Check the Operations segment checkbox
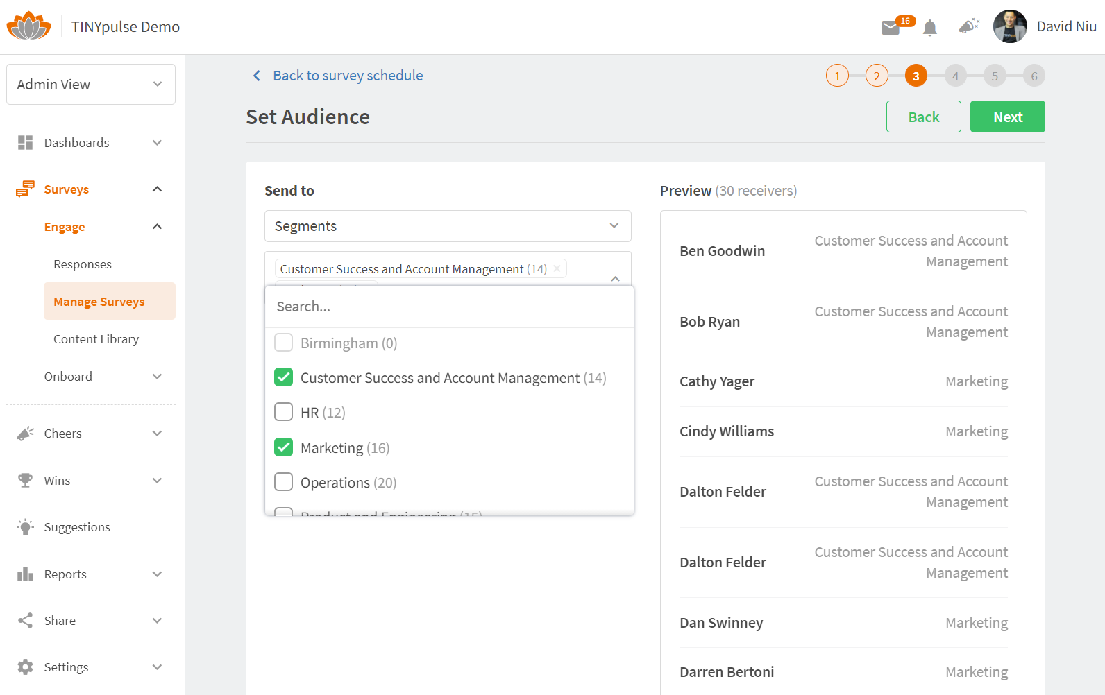 284,482
